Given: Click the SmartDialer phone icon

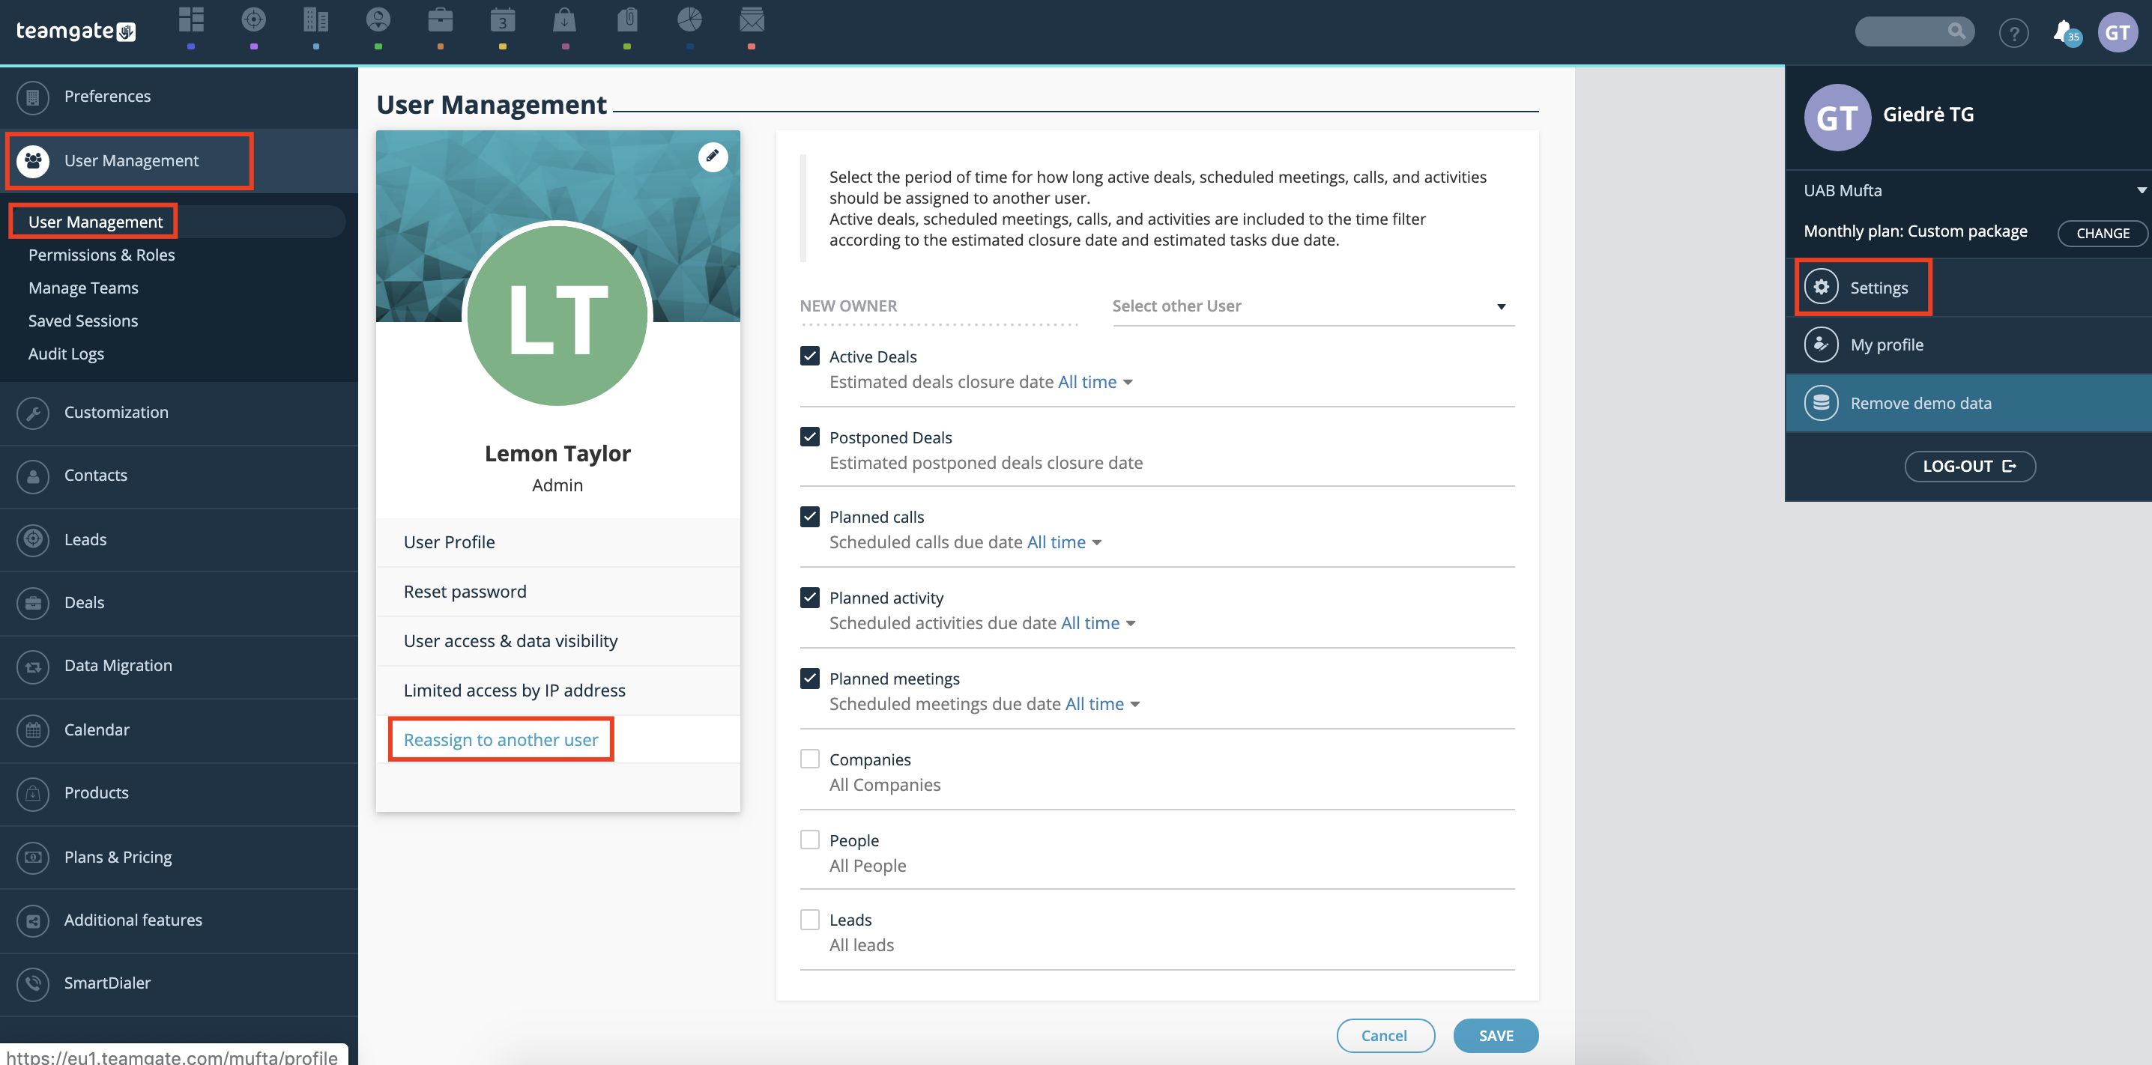Looking at the screenshot, I should point(32,984).
